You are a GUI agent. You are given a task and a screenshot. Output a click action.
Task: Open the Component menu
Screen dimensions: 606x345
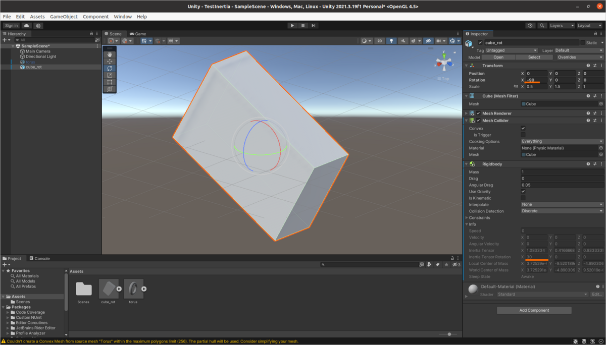96,17
